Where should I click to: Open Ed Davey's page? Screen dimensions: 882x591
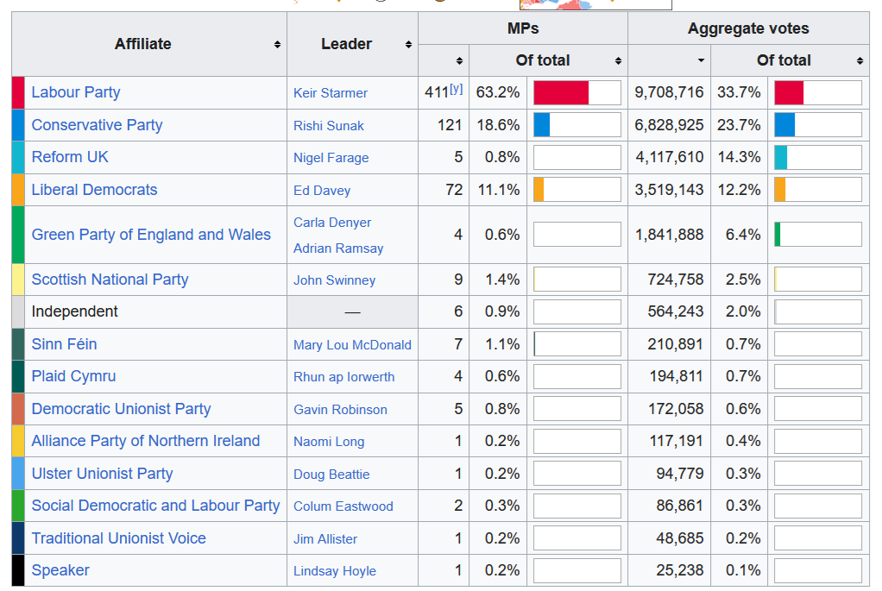tap(322, 191)
